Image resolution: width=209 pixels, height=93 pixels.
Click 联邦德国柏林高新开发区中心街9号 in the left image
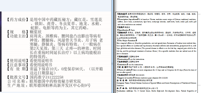60,85
